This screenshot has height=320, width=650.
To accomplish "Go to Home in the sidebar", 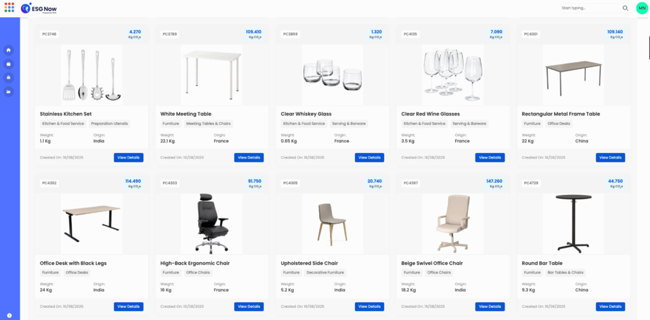I will tap(9, 50).
